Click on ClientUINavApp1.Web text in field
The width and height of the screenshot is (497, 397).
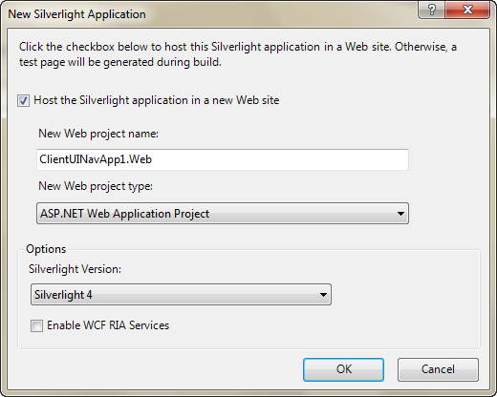click(96, 159)
